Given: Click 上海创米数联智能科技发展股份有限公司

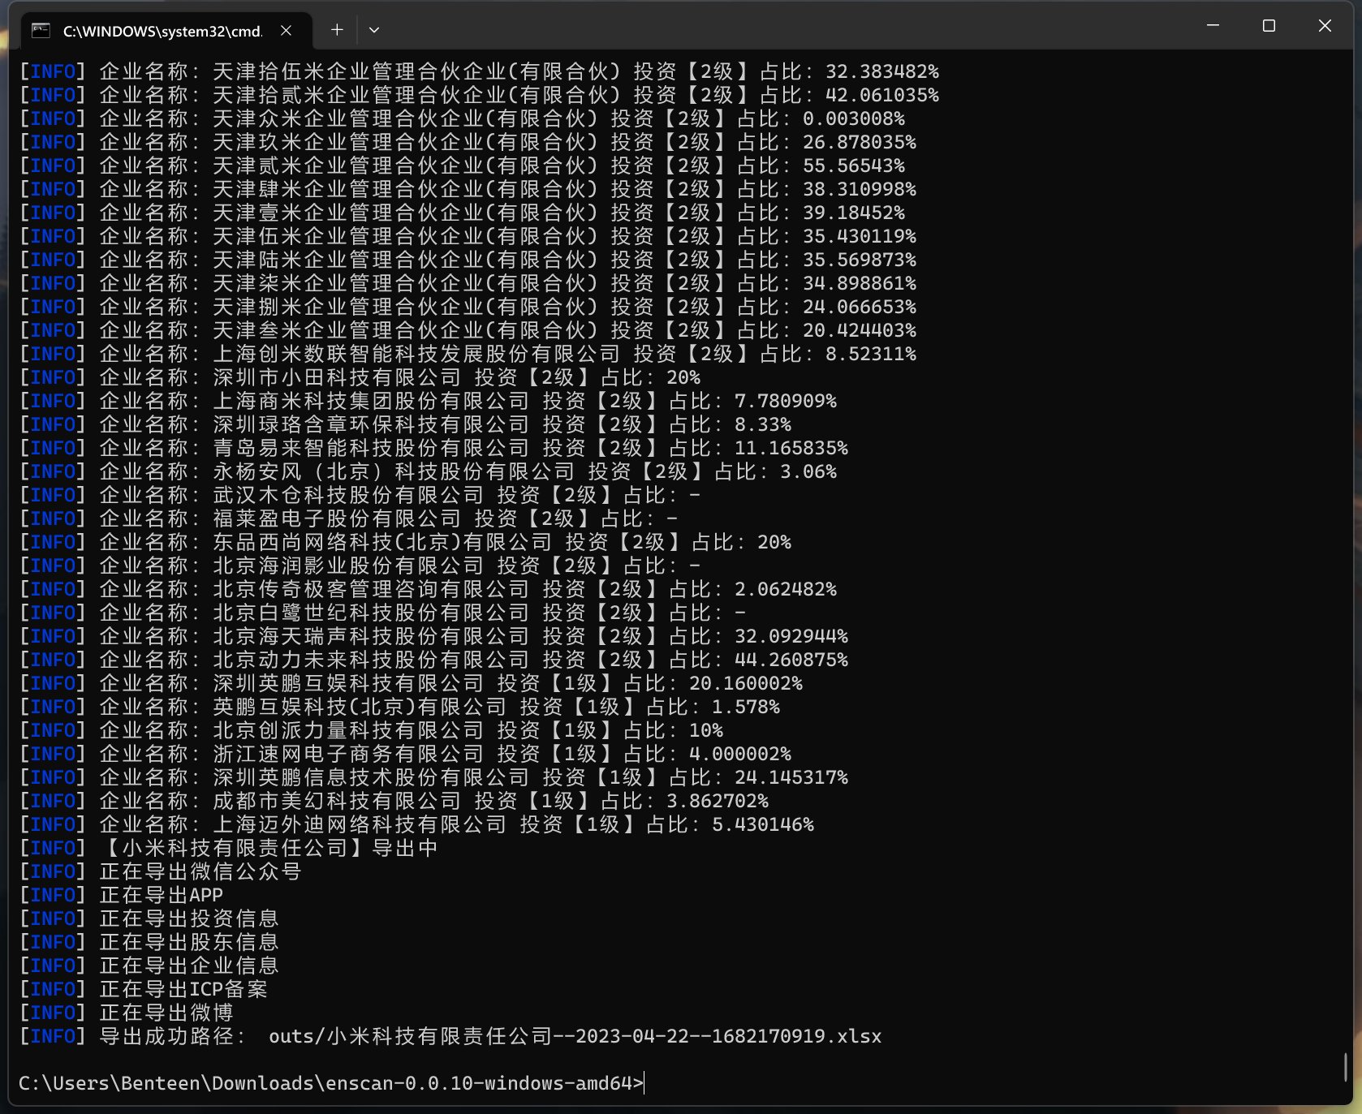Looking at the screenshot, I should 416,354.
